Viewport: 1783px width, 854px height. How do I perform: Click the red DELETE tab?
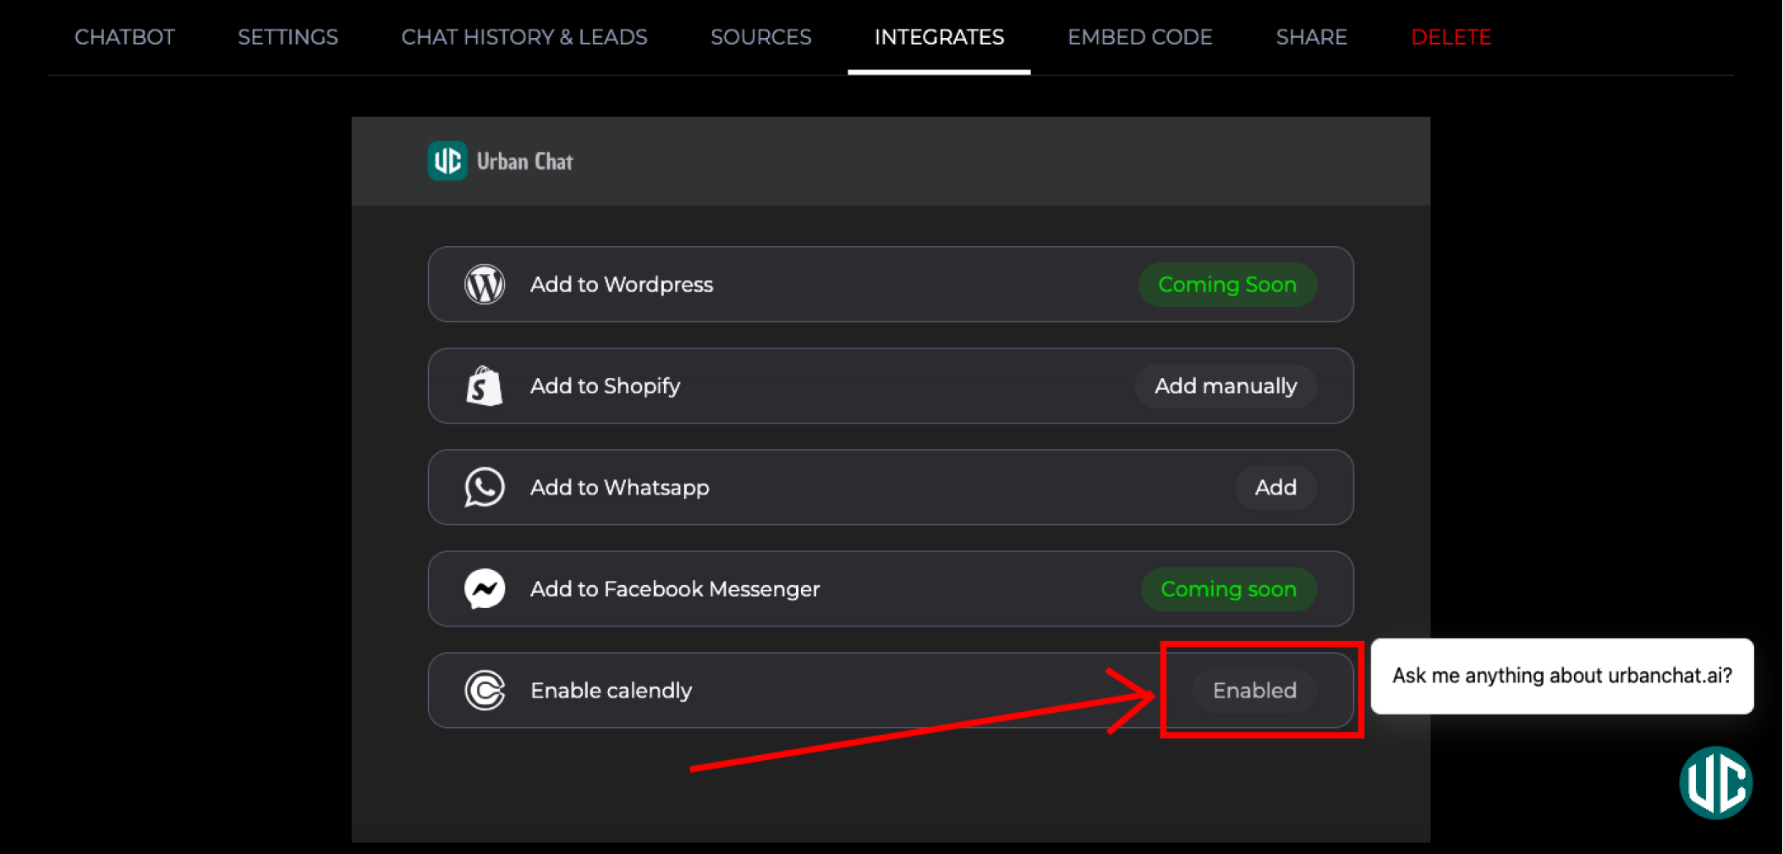pos(1451,37)
